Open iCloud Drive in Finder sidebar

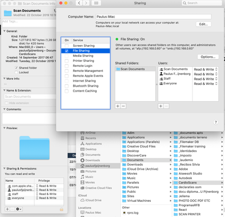[x=91, y=200]
